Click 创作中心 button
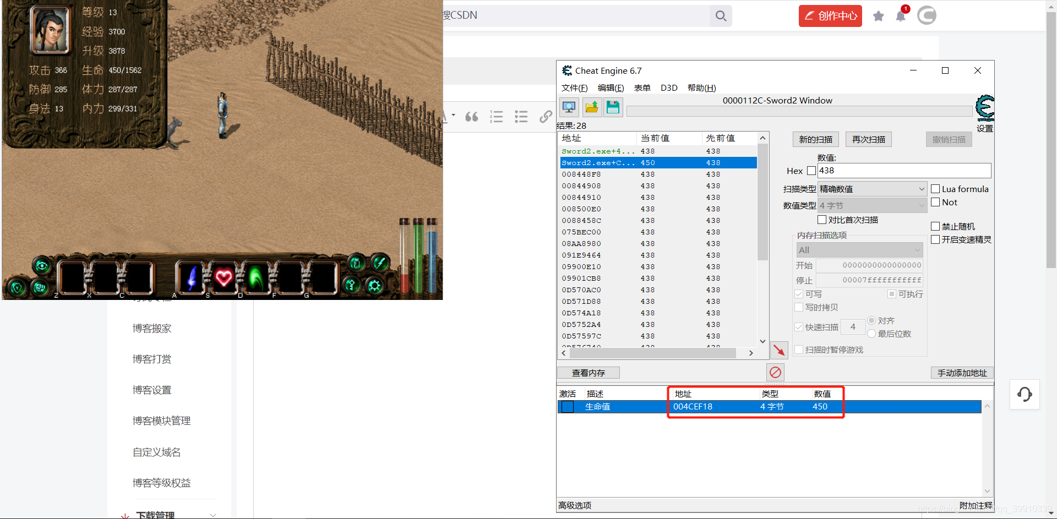Screen dimensions: 1057x519 (x=830, y=16)
